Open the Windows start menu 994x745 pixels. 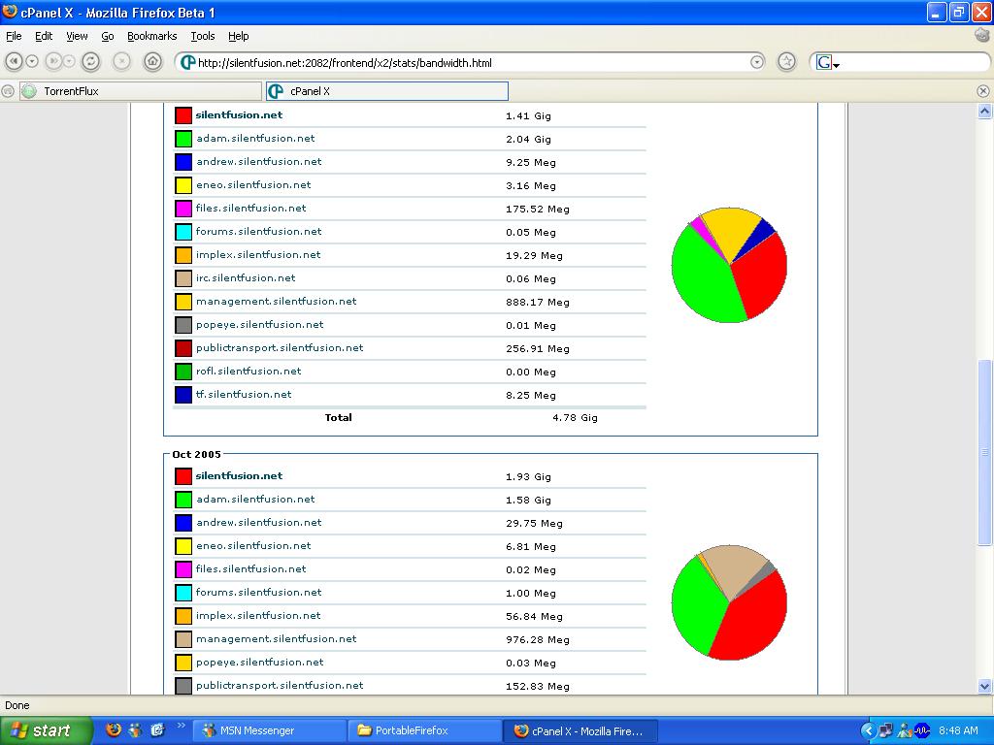coord(47,730)
